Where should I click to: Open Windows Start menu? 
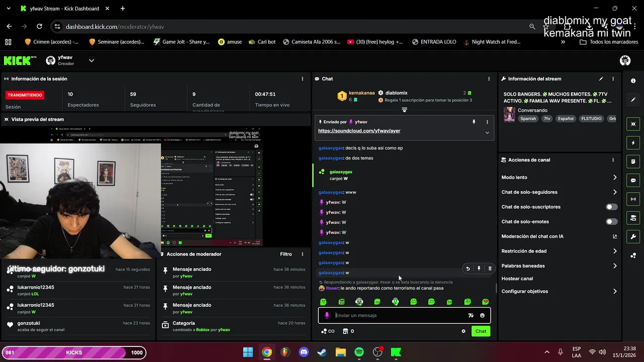coord(248,352)
